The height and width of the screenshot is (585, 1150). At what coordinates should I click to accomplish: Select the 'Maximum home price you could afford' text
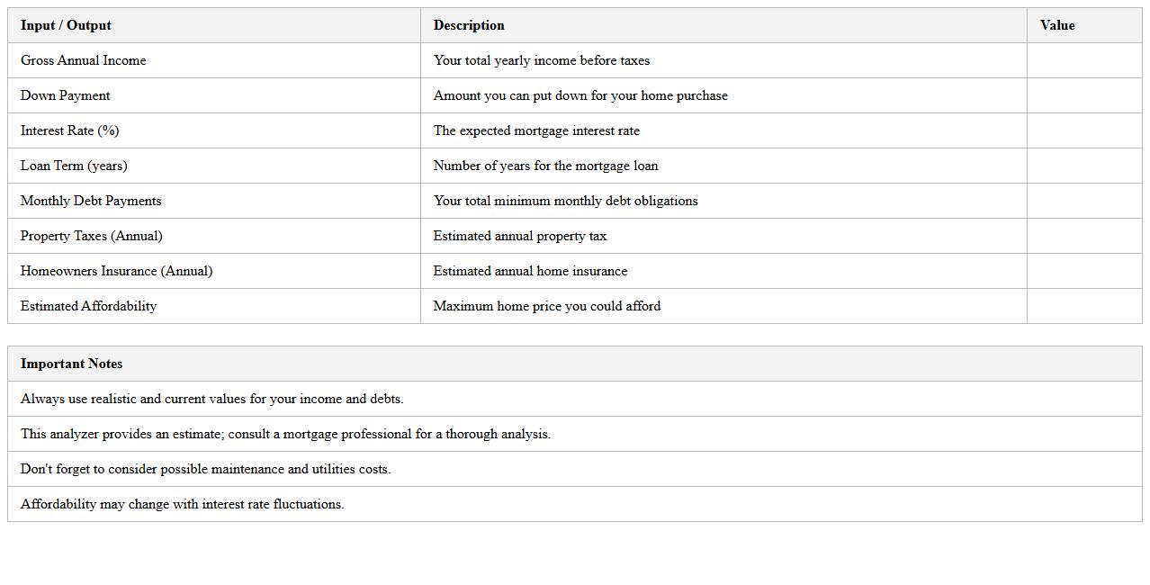(547, 306)
